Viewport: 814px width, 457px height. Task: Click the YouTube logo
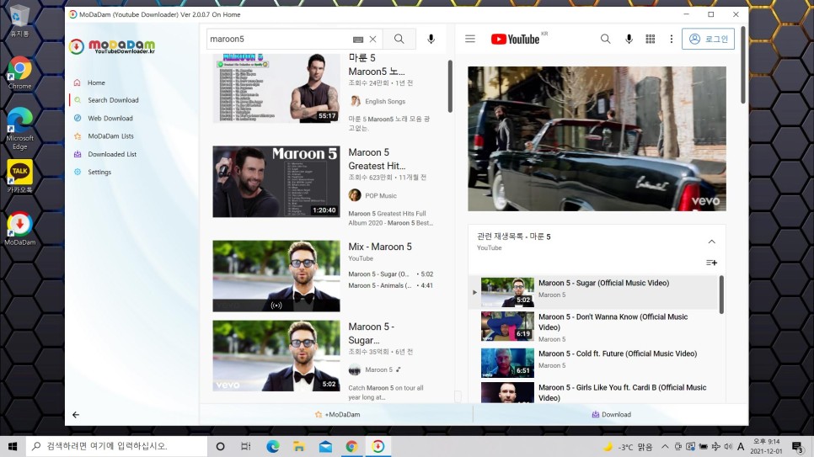click(x=515, y=39)
